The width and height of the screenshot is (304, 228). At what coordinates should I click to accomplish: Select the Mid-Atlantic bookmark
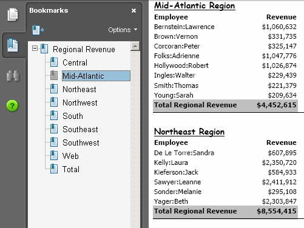[x=96, y=76]
